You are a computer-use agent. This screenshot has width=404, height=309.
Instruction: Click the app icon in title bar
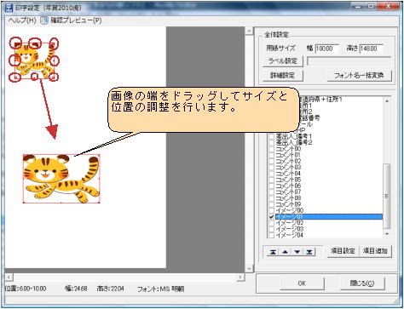pyautogui.click(x=9, y=8)
